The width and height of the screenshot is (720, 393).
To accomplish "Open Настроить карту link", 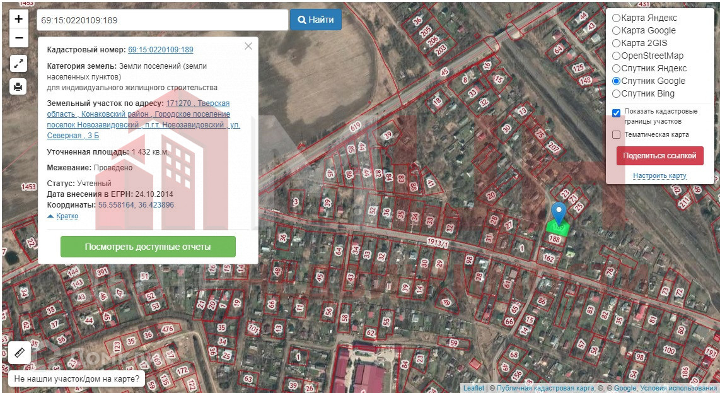I will [x=660, y=175].
